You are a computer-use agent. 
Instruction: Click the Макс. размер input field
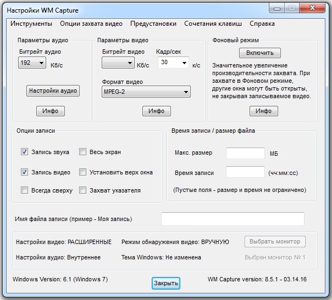pos(245,153)
